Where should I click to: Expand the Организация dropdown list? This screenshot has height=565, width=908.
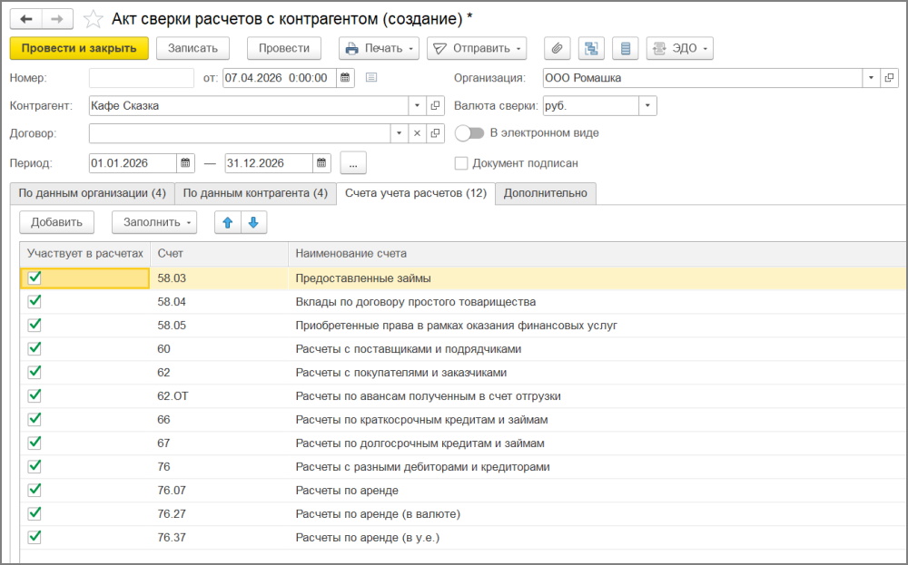(871, 78)
